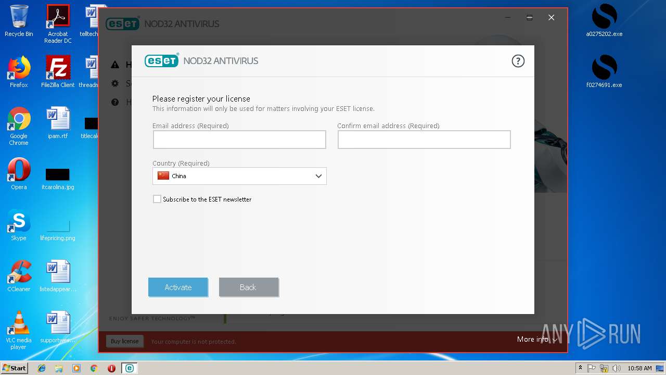Image resolution: width=666 pixels, height=375 pixels.
Task: Click ESET logo in registration dialog header
Action: click(x=162, y=60)
